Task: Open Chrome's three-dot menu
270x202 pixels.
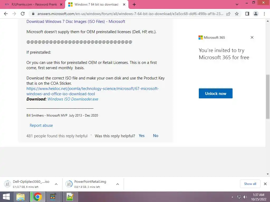Action: (264, 14)
